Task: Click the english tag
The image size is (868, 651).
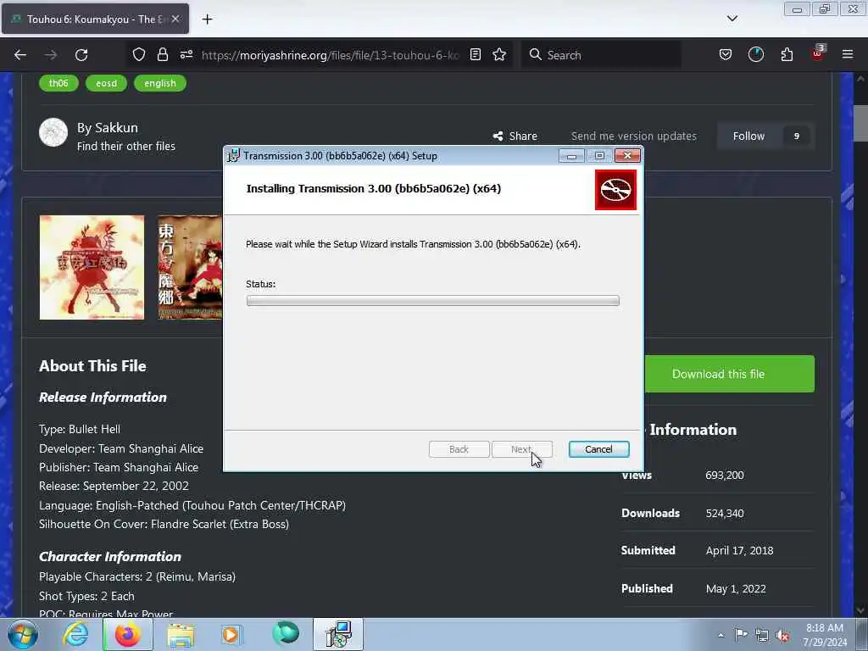Action: click(x=160, y=83)
